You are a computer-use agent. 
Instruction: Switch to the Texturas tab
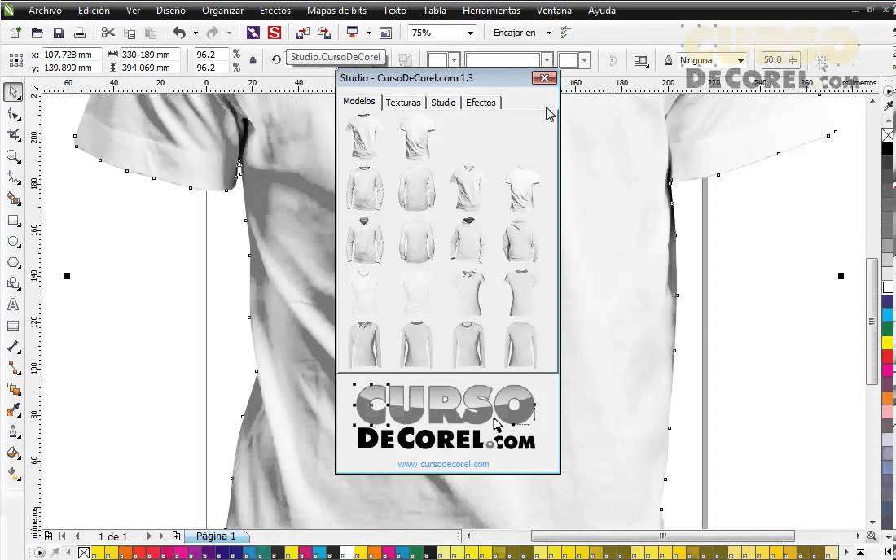tap(403, 103)
